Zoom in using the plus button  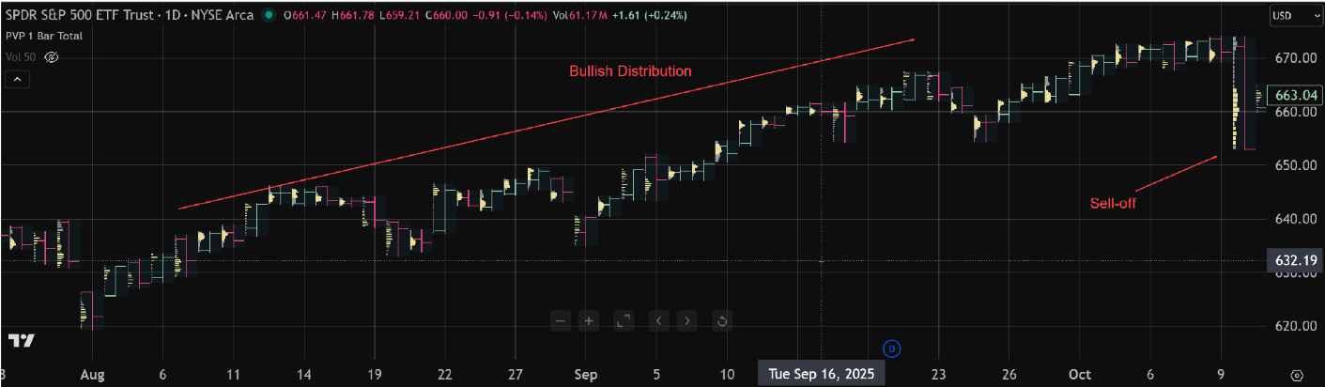coord(589,321)
